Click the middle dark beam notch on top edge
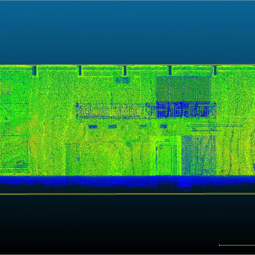This screenshot has width=255, height=255. tap(125, 71)
